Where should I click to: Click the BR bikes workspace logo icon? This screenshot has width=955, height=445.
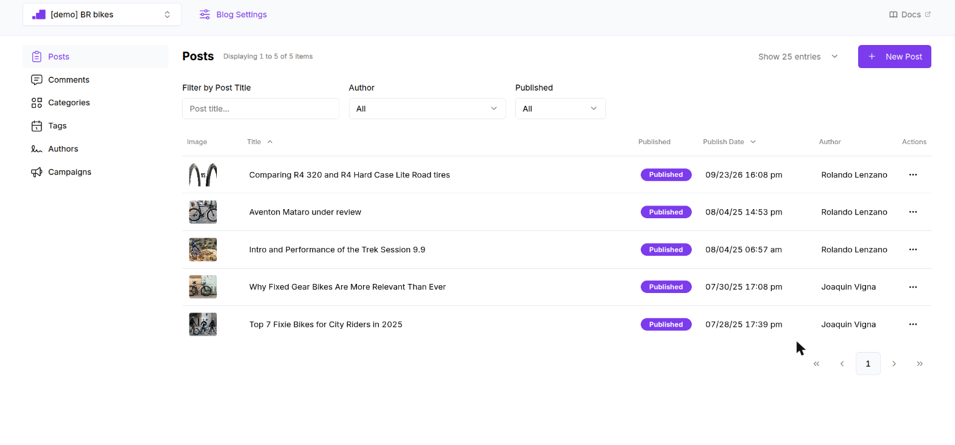click(x=39, y=15)
